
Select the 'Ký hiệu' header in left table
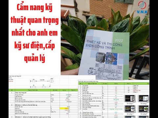click(x=55, y=90)
